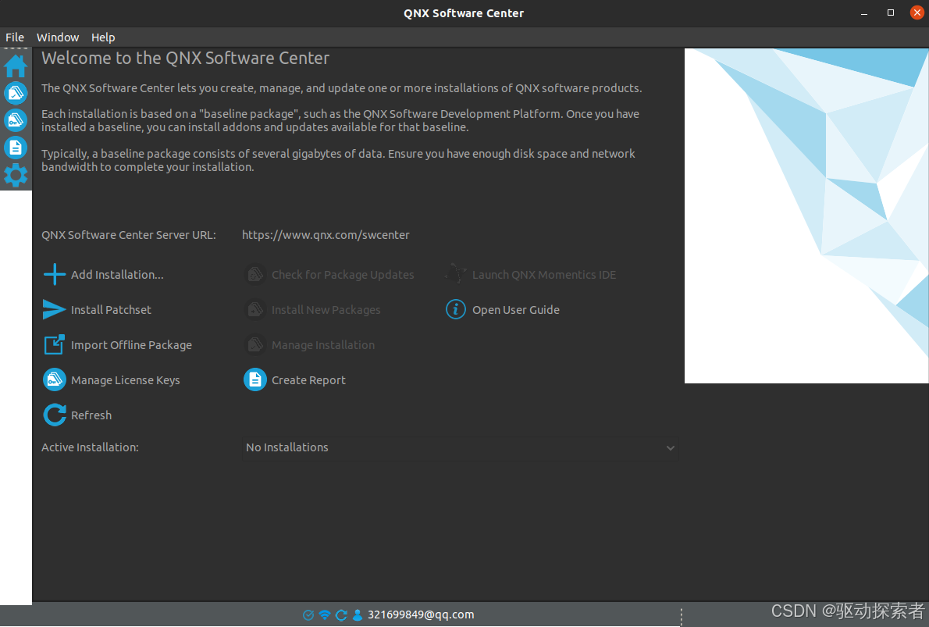Open the sidebar report document icon
This screenshot has width=929, height=627.
point(16,148)
